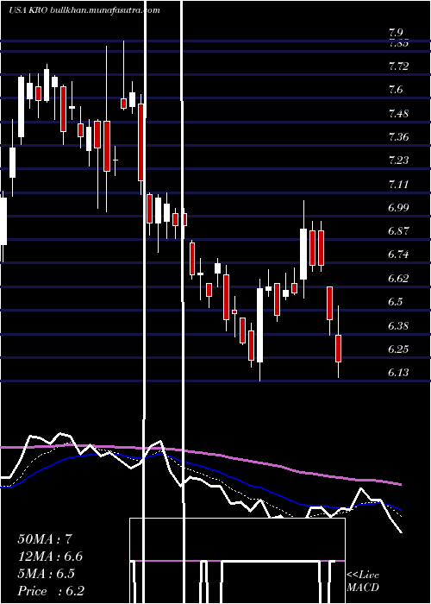Viewport: 431px width, 604px height.
Task: Click the 6.25 price axis label
Action: click(398, 349)
